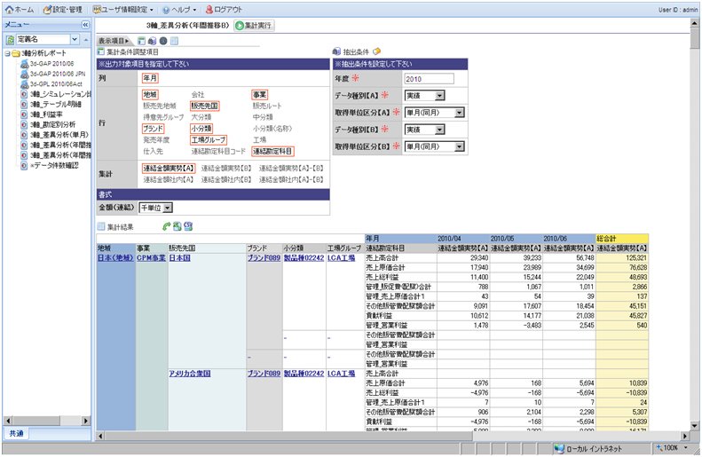Screen dimensions: 702x457
Task: Click the green curved arrow icon above results
Action: click(166, 226)
